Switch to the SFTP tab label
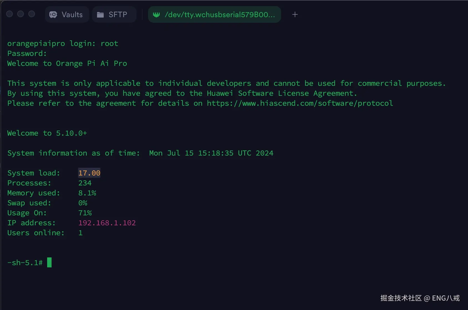Image resolution: width=468 pixels, height=310 pixels. coord(118,15)
